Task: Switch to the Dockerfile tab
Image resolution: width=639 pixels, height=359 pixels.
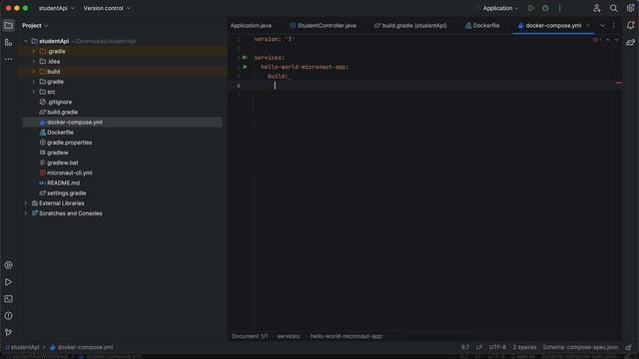Action: 482,25
